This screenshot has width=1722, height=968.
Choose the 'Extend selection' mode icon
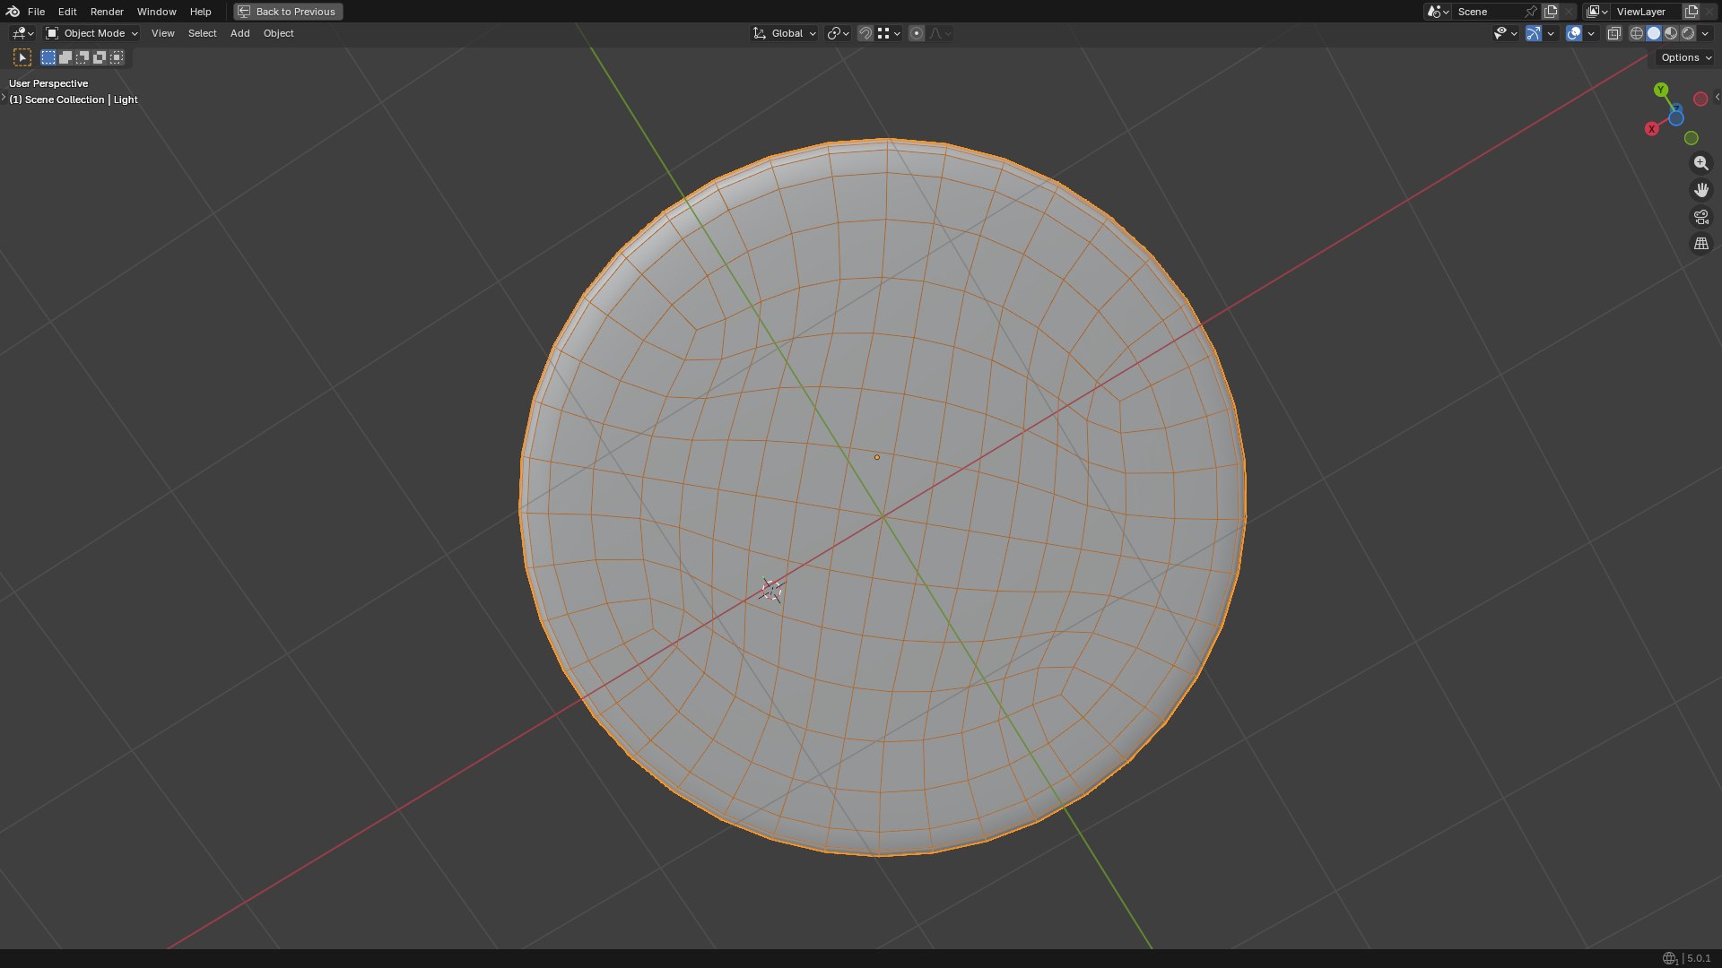(65, 57)
